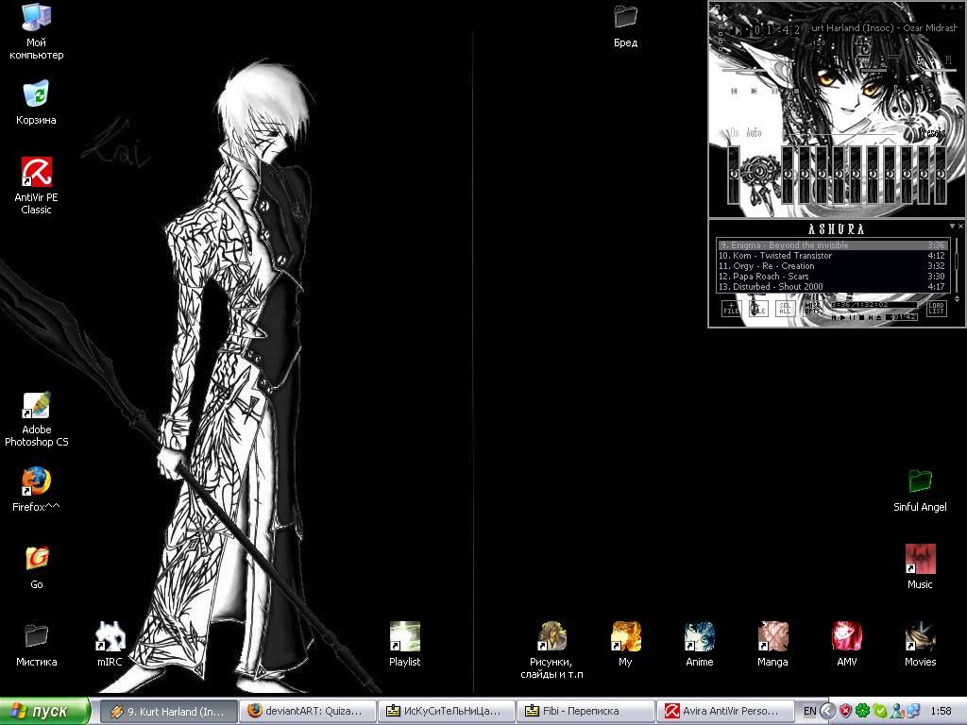Image resolution: width=967 pixels, height=725 pixels.
Task: Open the Бред folder on the desktop
Action: [x=625, y=25]
